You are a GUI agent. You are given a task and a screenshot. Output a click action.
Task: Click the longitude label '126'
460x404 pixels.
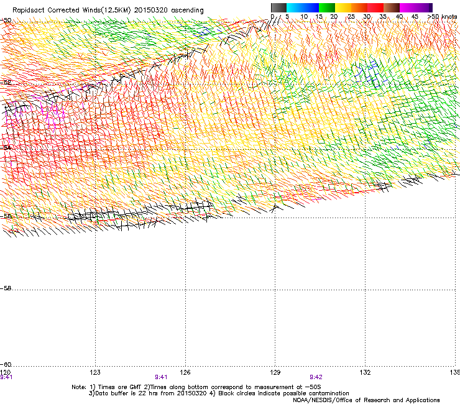[x=185, y=372]
